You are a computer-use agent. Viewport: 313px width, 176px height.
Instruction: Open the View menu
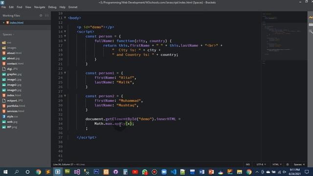(x=28, y=7)
